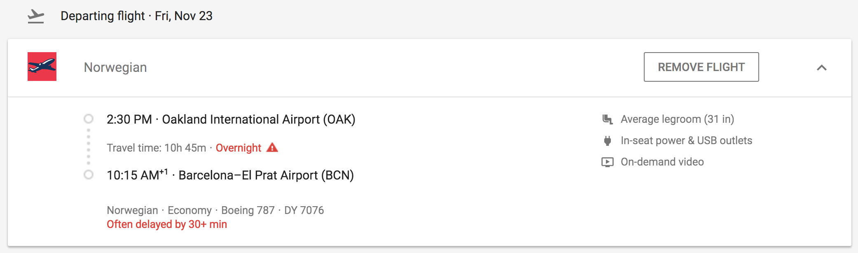The image size is (858, 253).
Task: Click the flight number DY 7076 details line
Action: [215, 210]
